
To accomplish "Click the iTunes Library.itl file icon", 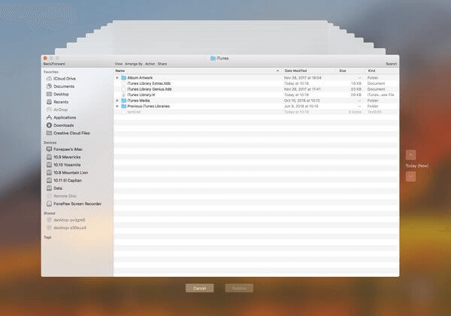I will click(x=124, y=95).
